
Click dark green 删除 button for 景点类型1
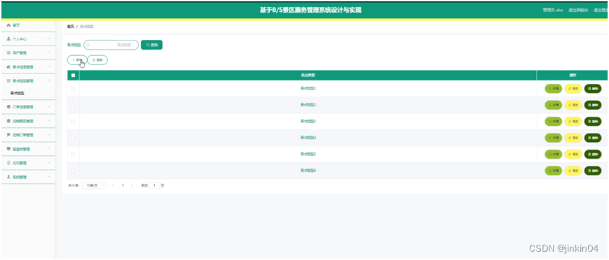[593, 88]
